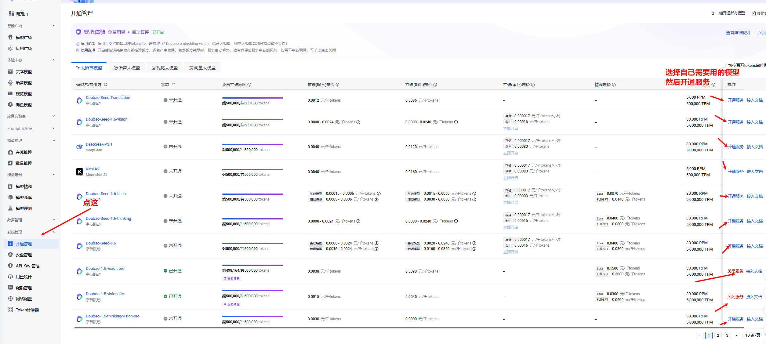Click 关闭服务 for Doubao-1.5-vision-lite
This screenshot has height=344, width=766.
pos(735,297)
